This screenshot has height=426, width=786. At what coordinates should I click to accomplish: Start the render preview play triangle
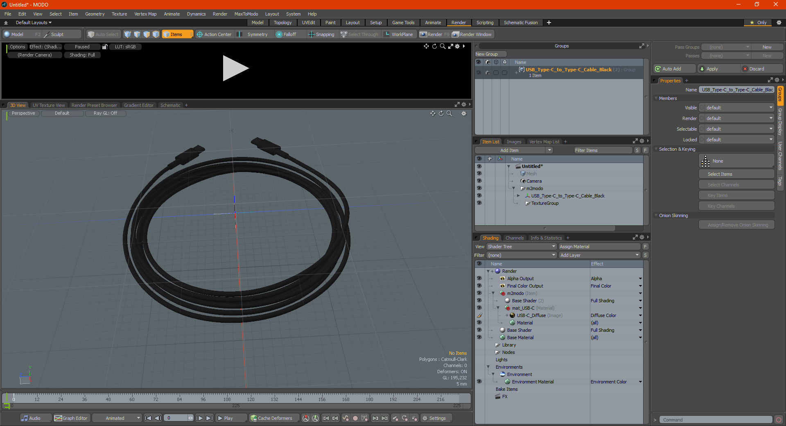click(235, 68)
